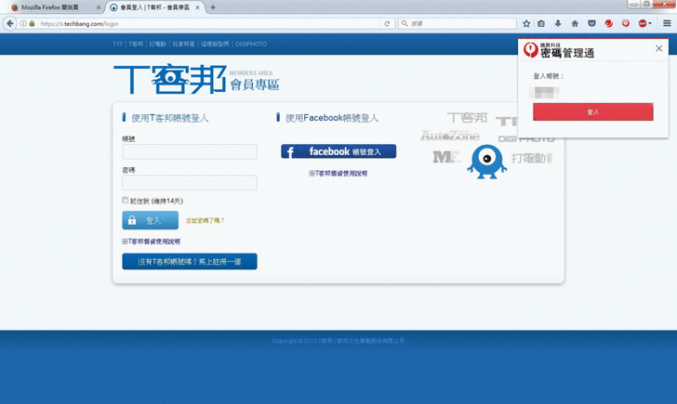Open the DIGIPHOTO link in the top nav
Viewport: 677px width, 404px height.
251,44
